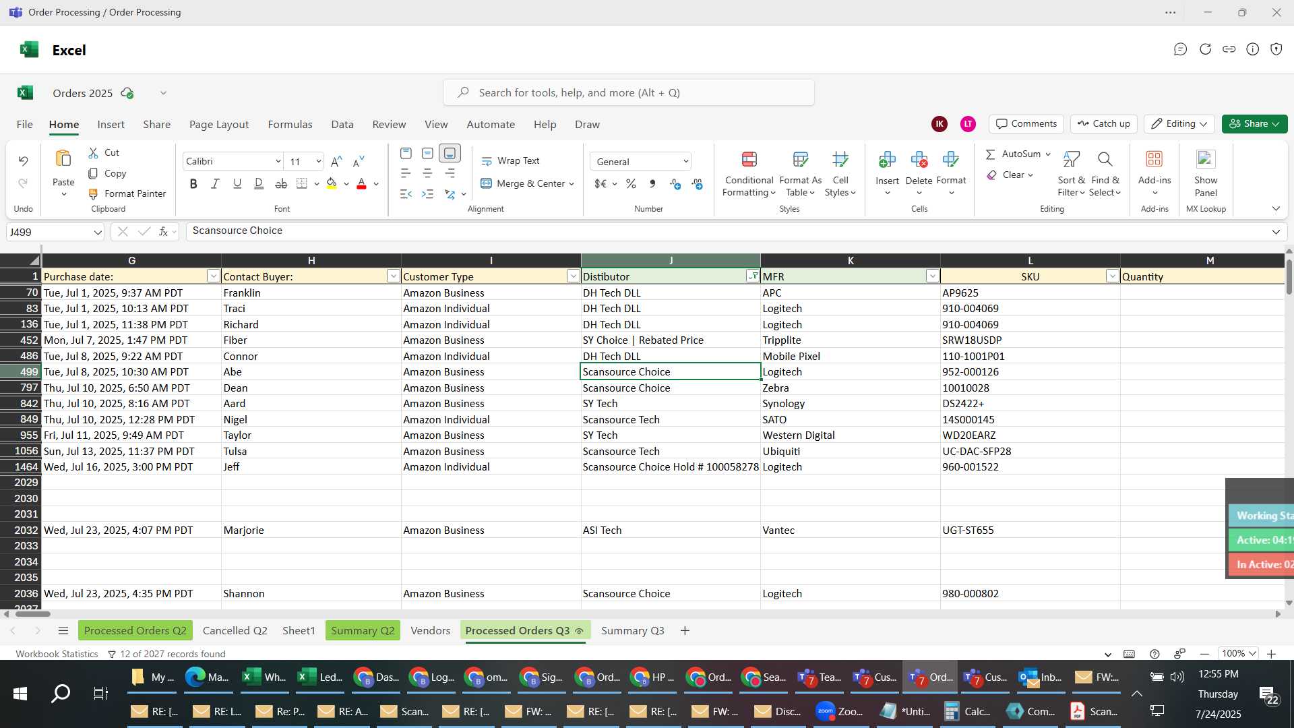1294x728 pixels.
Task: Click the Cut scissors icon
Action: pyautogui.click(x=93, y=153)
